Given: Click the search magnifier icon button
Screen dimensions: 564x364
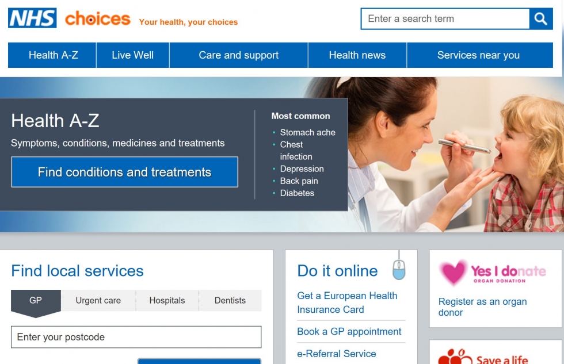Looking at the screenshot, I should (x=541, y=18).
